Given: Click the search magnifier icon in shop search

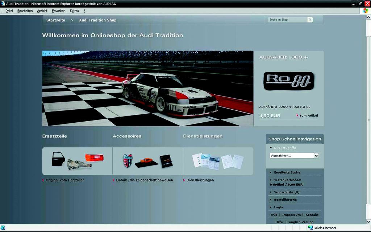Looking at the screenshot, I should tap(310, 20).
